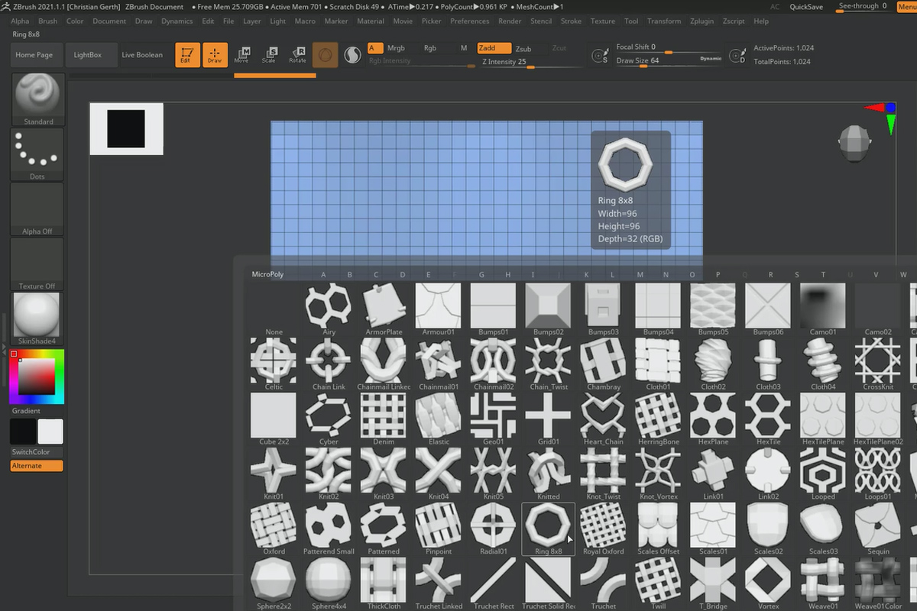Toggle Dynamic draw size
Viewport: 917px width, 611px height.
(711, 59)
